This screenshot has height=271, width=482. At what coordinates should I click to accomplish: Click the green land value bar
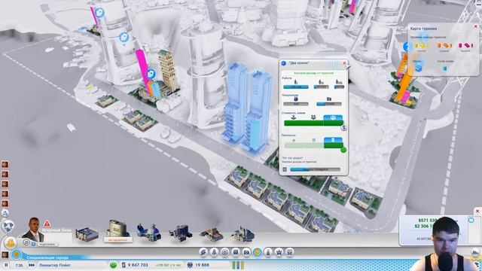(x=313, y=123)
